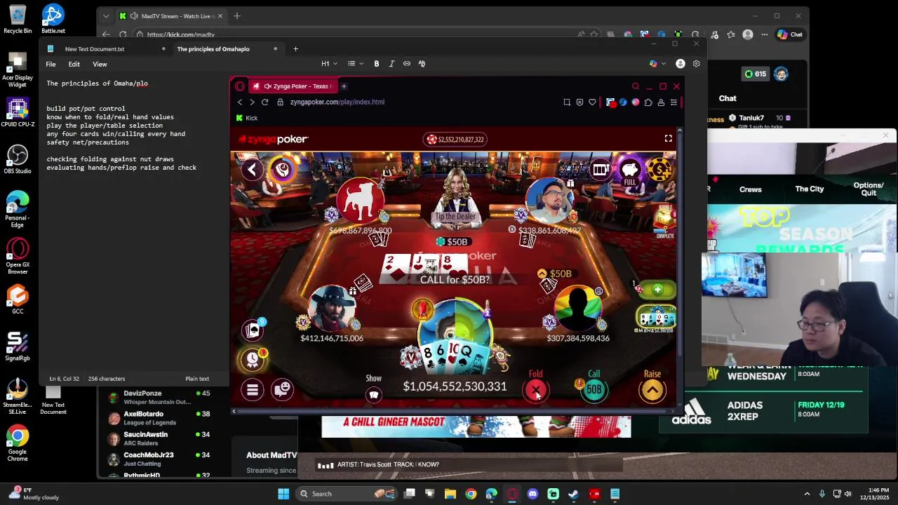Viewport: 898px width, 505px height.
Task: Open the slot machine icon
Action: pyautogui.click(x=600, y=169)
